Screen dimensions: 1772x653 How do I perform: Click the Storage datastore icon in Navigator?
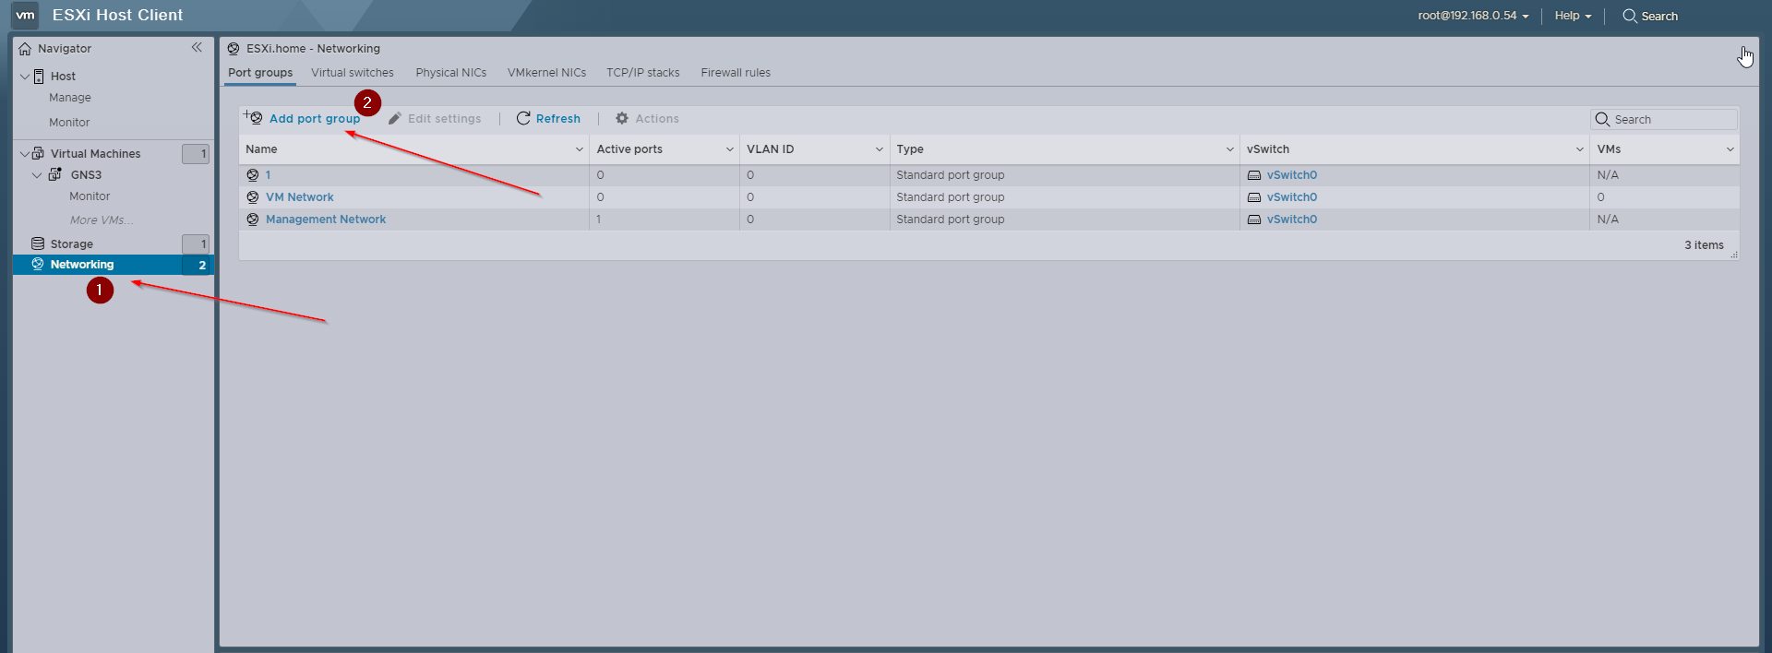click(38, 243)
